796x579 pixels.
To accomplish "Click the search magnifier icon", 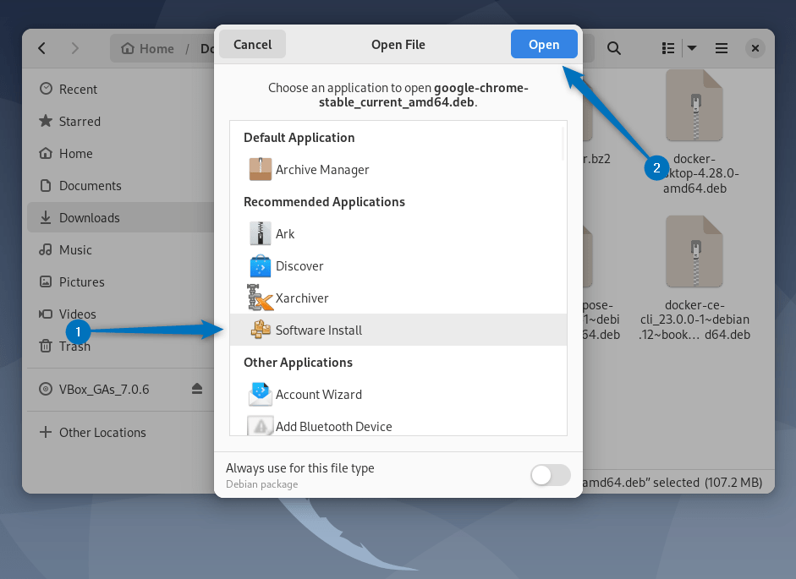I will (615, 48).
